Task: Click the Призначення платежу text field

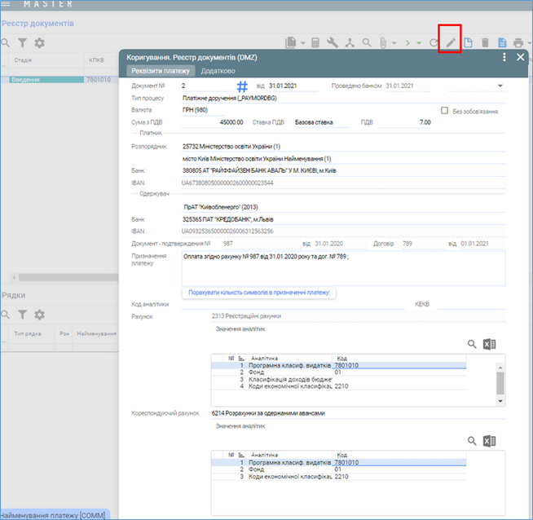Action: pos(342,267)
